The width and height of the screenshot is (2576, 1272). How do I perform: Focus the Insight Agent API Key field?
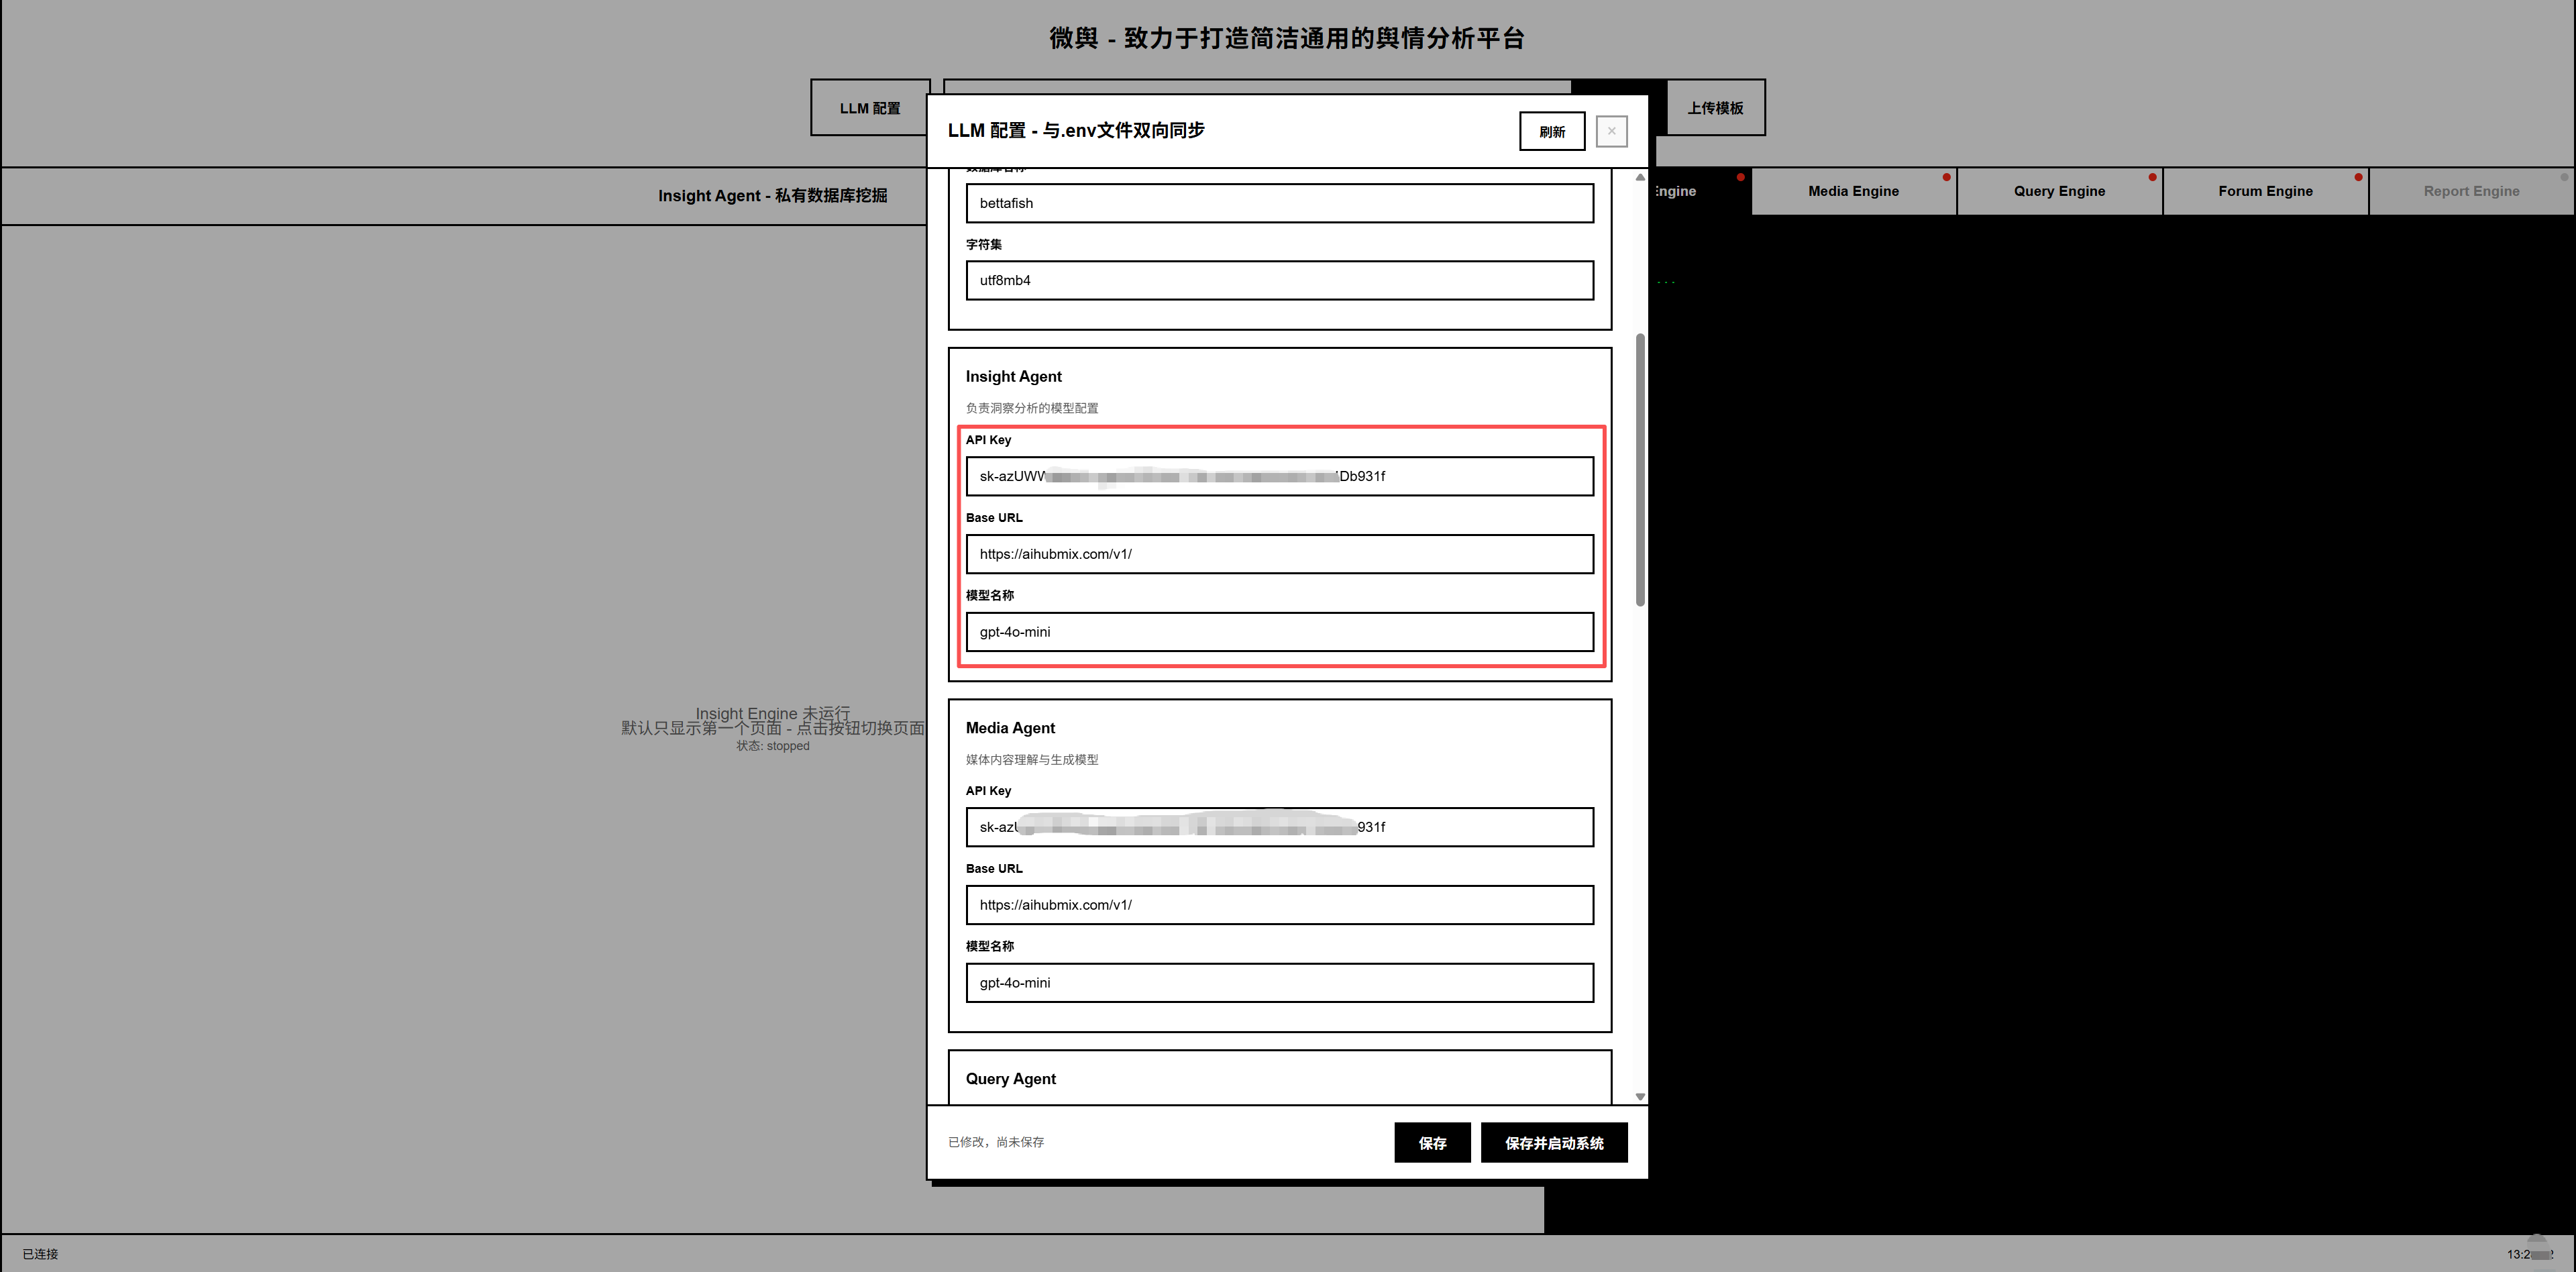tap(1279, 476)
